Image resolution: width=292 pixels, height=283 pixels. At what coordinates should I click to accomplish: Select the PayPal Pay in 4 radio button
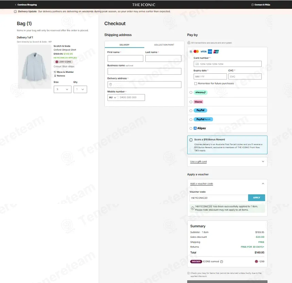[x=191, y=120]
